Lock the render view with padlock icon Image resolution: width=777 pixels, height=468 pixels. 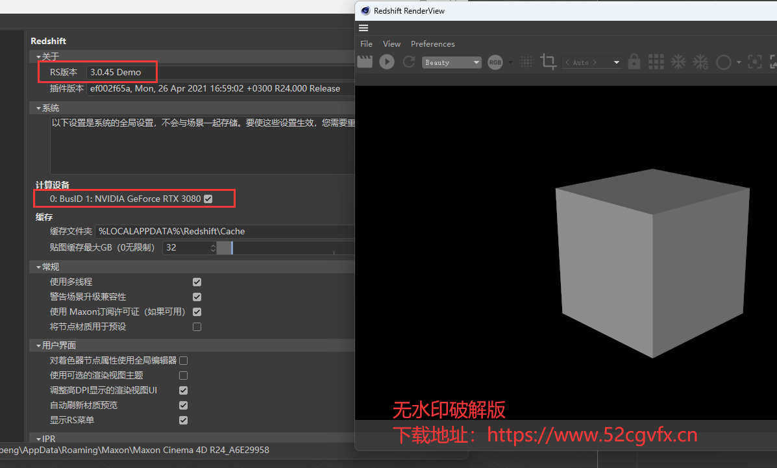tap(634, 62)
